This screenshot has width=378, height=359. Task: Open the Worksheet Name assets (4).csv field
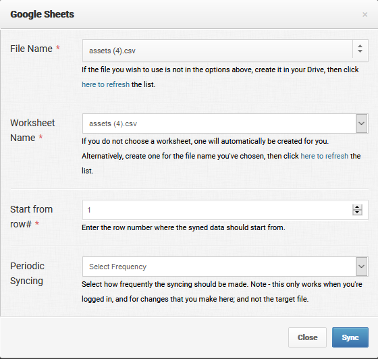[225, 123]
